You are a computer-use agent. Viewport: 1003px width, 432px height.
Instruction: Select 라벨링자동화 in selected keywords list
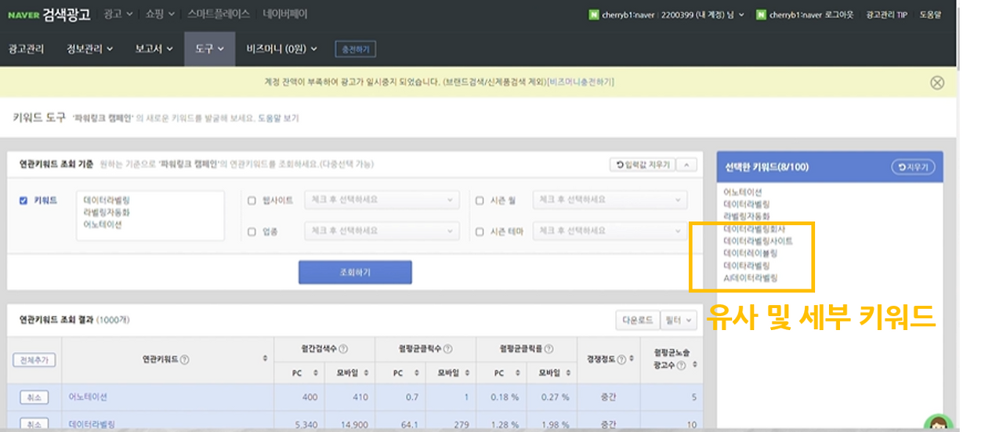coord(746,216)
